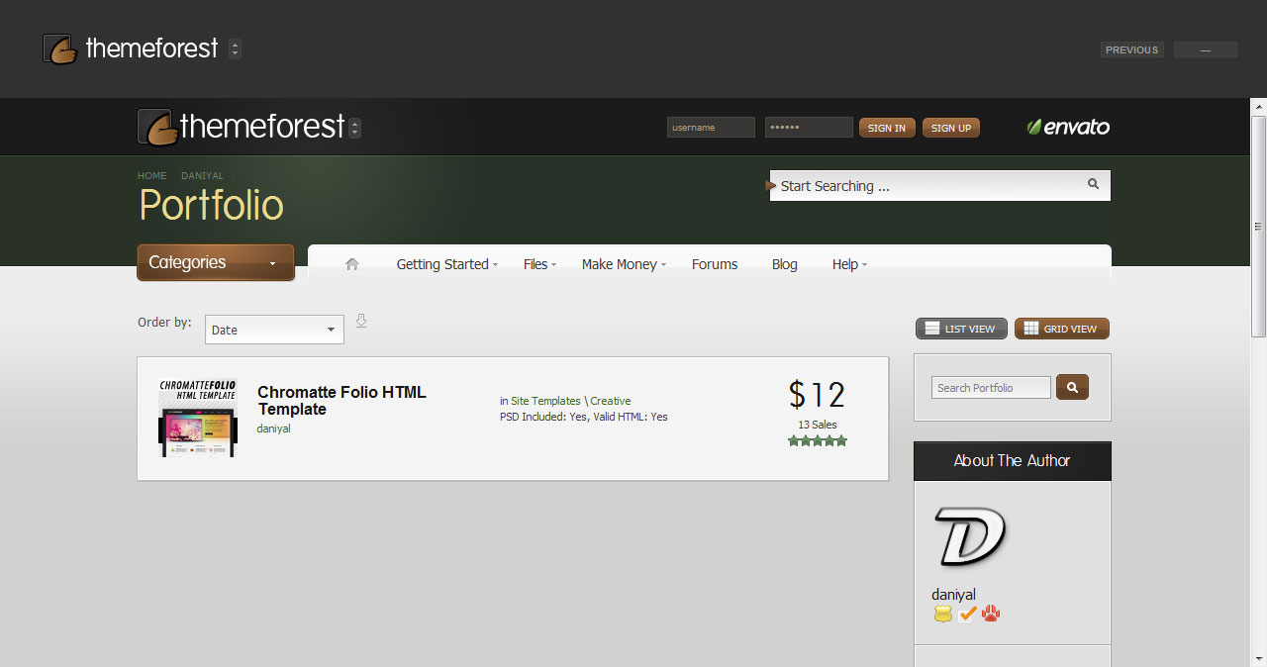This screenshot has height=667, width=1267.
Task: Click the SIGN IN button
Action: 887,128
